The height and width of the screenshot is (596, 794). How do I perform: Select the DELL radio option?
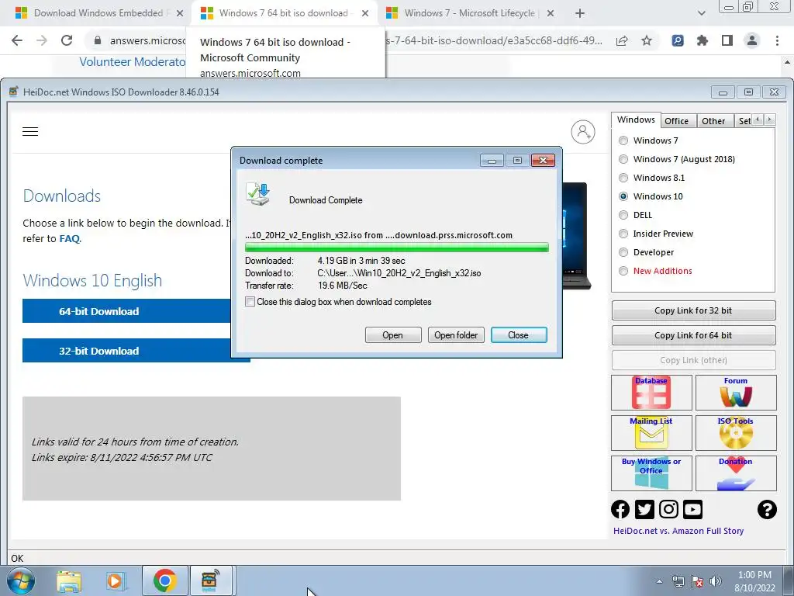[623, 215]
